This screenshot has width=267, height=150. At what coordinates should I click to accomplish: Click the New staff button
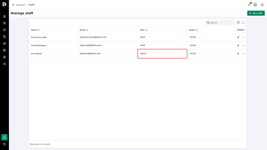[x=256, y=13]
